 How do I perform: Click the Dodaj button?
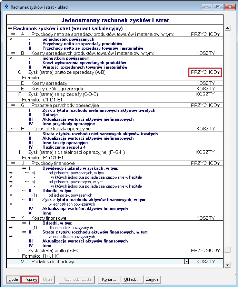[13, 279]
